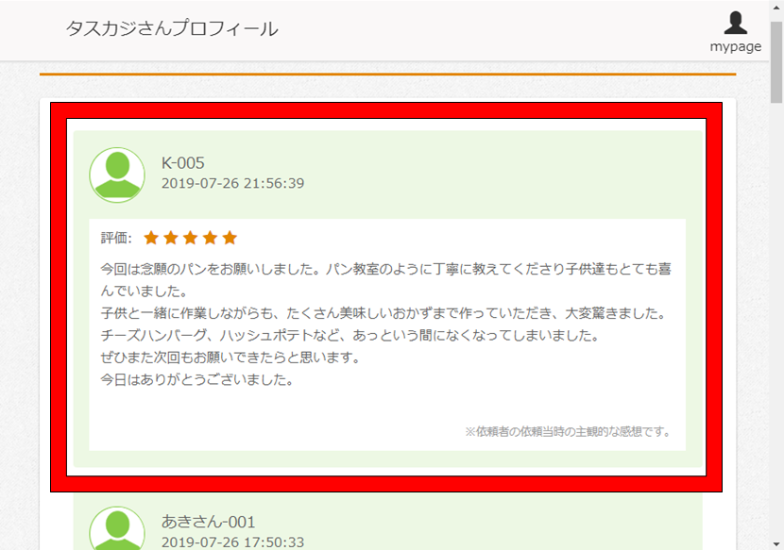Screen dimensions: 784x550
Task: Click あきさん-001 reviewer avatar
Action: pos(117,528)
